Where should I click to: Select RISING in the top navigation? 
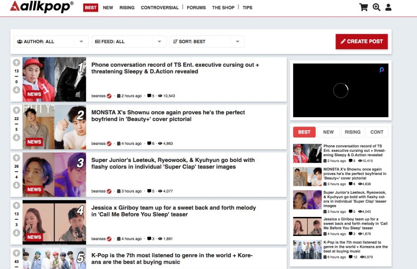(127, 8)
